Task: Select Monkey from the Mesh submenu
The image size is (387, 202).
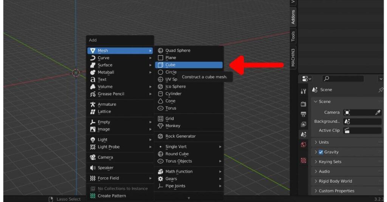Action: point(173,126)
